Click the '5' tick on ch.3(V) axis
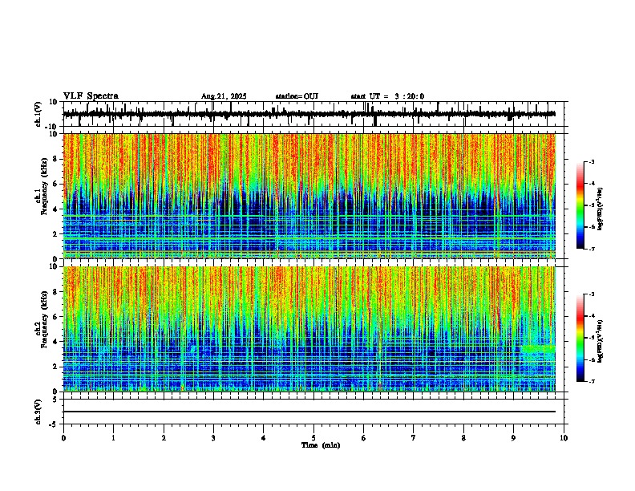Screen dimensions: 635x491 [x=56, y=400]
